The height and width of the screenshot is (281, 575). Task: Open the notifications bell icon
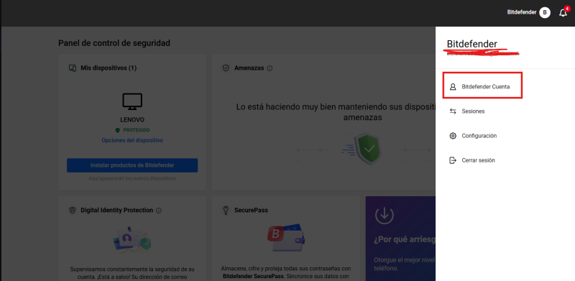coord(563,13)
